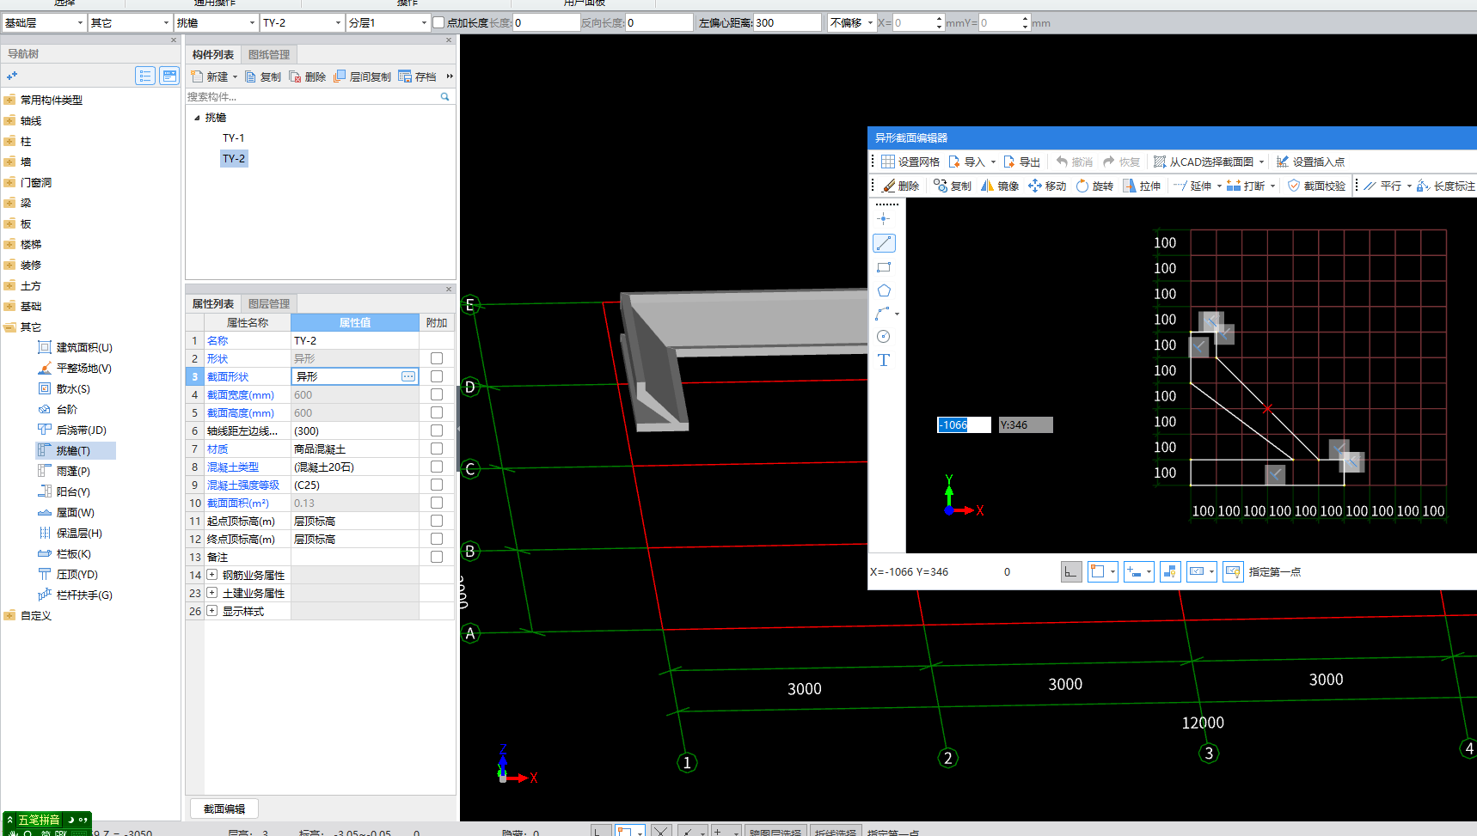This screenshot has width=1477, height=836.
Task: Expand 土建业务属性 property group
Action: click(211, 593)
